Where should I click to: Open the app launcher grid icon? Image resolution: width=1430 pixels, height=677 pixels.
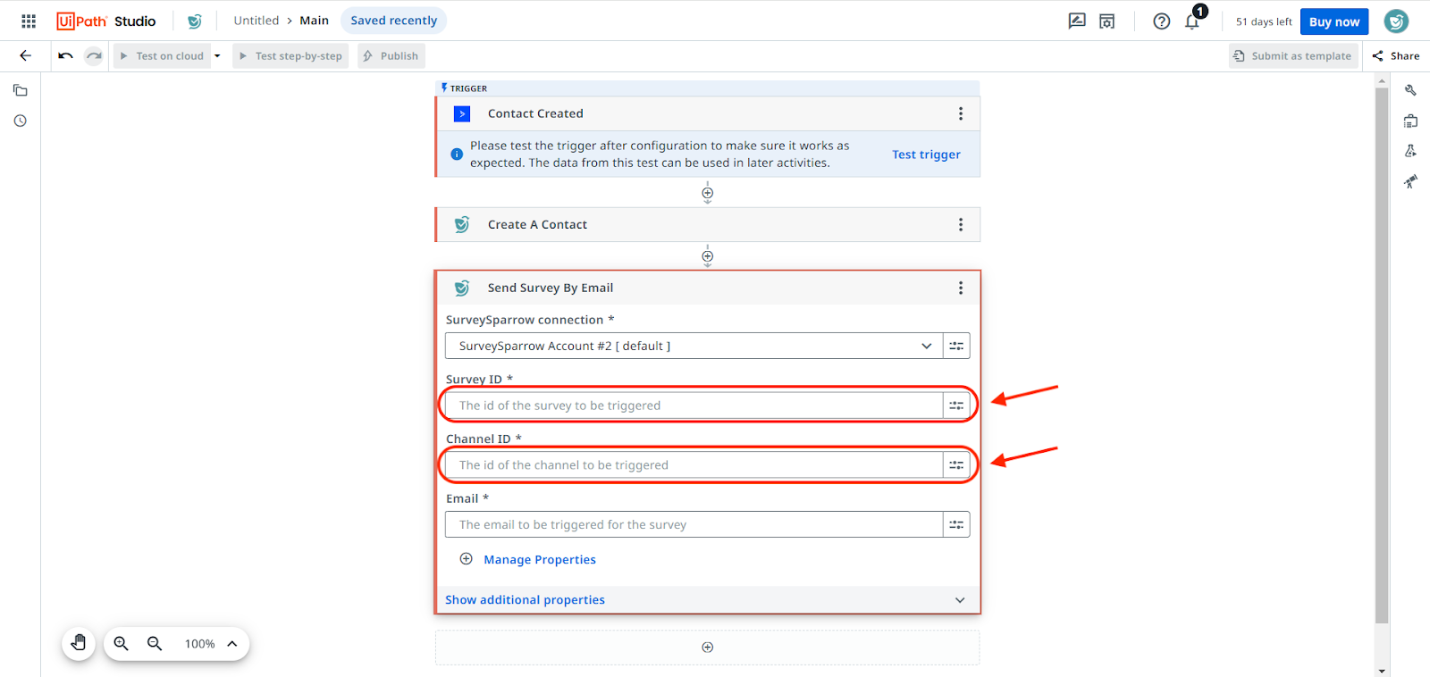coord(29,21)
